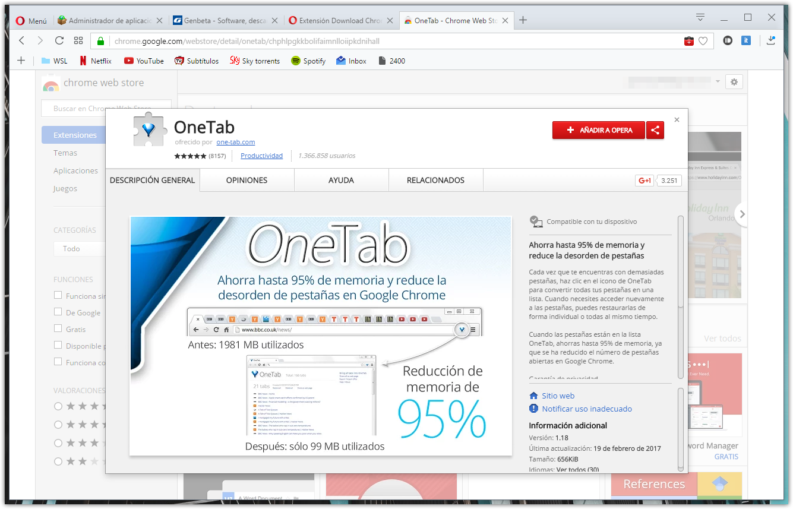The width and height of the screenshot is (793, 509).
Task: Open the tab menu icon in title bar
Action: pyautogui.click(x=700, y=17)
